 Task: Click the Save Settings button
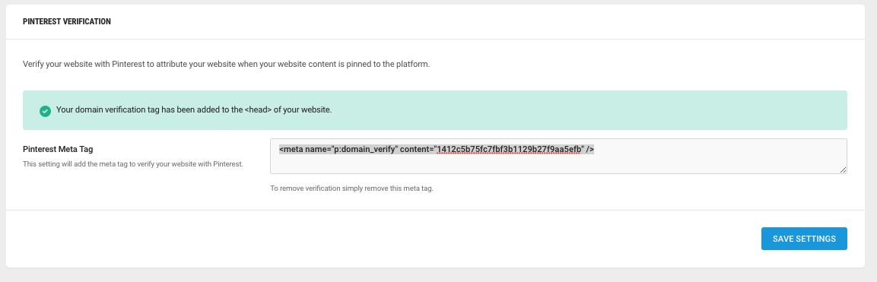[x=804, y=239]
